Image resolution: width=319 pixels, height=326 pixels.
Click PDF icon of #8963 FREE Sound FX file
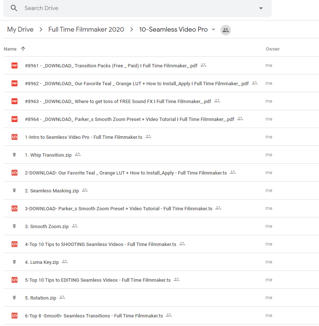pyautogui.click(x=14, y=101)
